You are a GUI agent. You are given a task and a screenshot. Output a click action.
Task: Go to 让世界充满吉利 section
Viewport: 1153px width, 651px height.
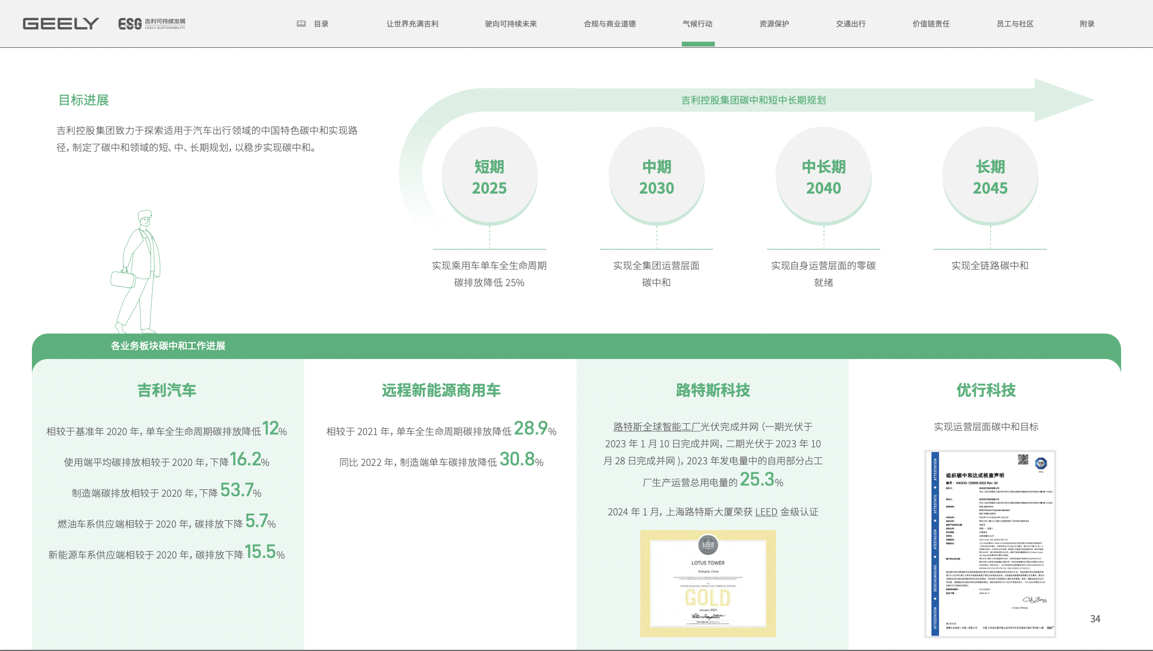coord(412,24)
